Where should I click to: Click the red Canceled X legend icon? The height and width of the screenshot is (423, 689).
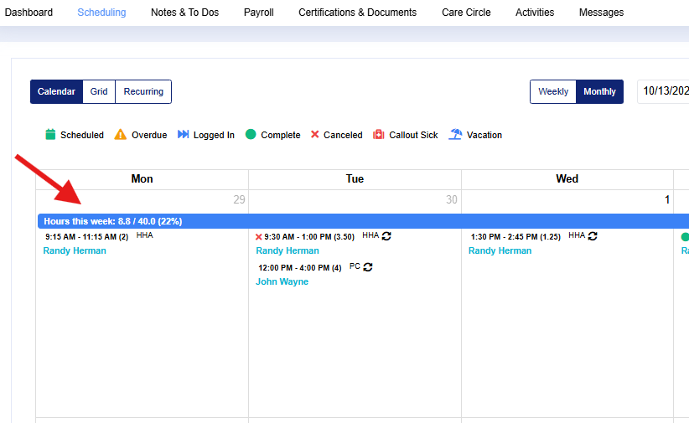[315, 135]
